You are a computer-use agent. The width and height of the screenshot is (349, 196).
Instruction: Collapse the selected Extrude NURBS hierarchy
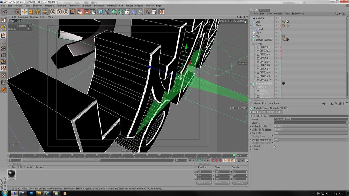[251, 84]
